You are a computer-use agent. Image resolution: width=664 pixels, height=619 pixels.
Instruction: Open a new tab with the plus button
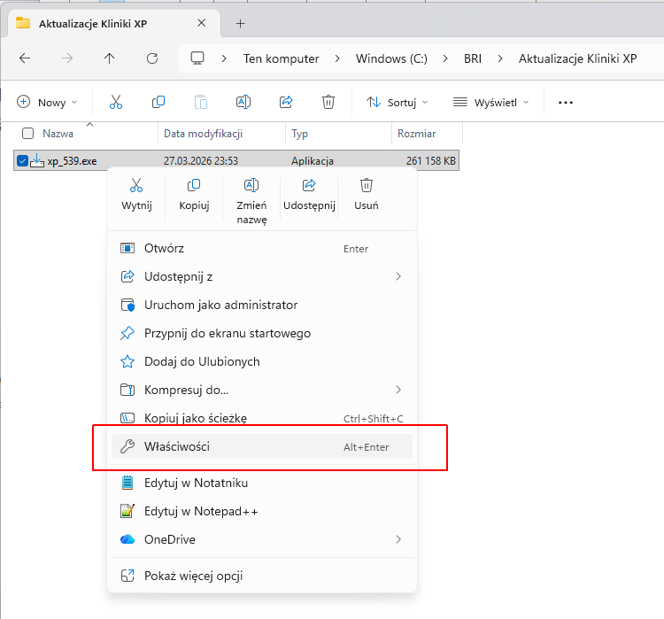pos(240,23)
